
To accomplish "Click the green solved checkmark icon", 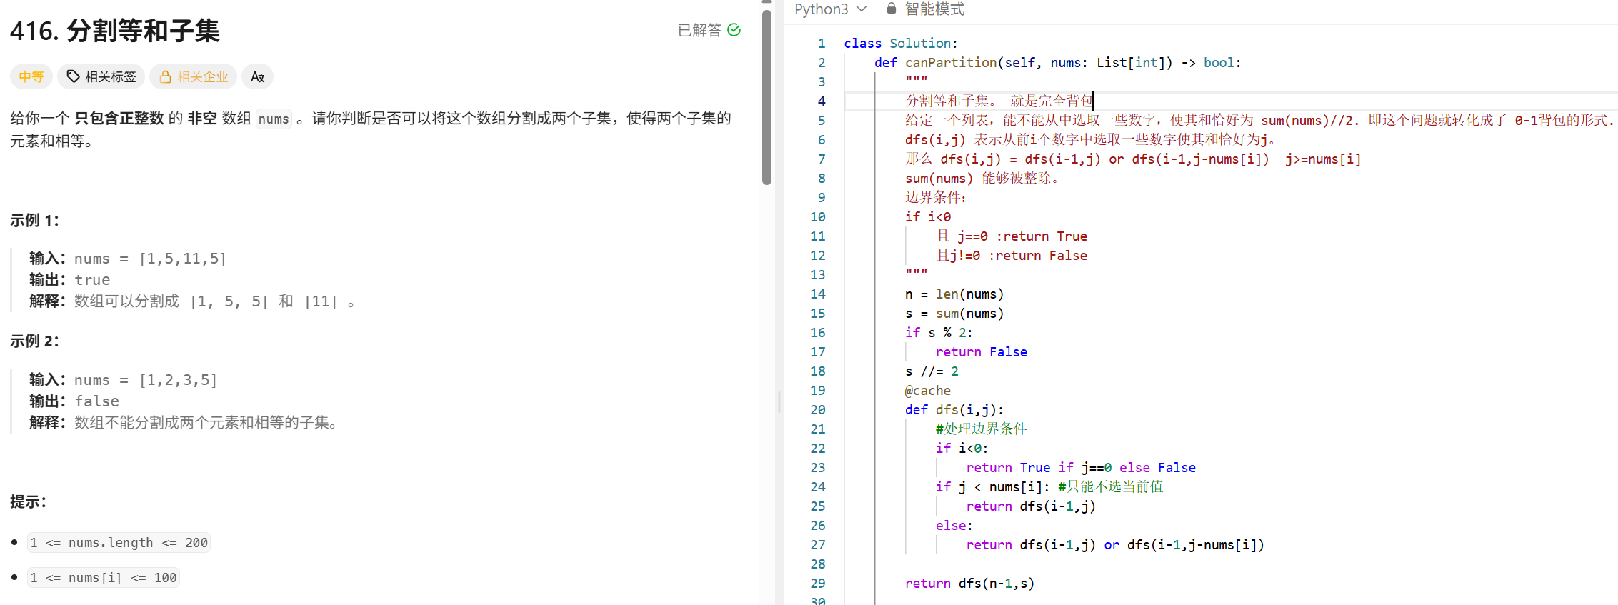I will (734, 30).
